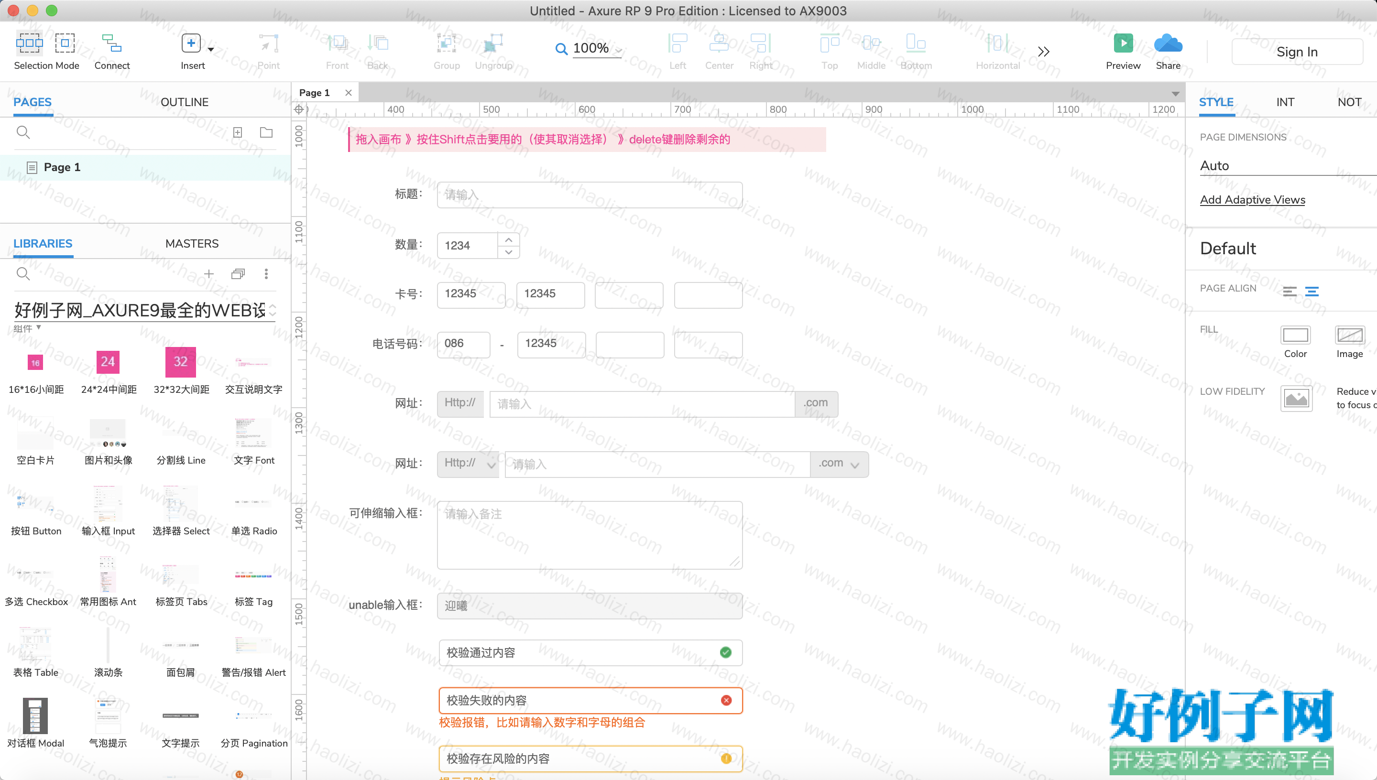Open the STYLE panel tab

click(x=1216, y=102)
